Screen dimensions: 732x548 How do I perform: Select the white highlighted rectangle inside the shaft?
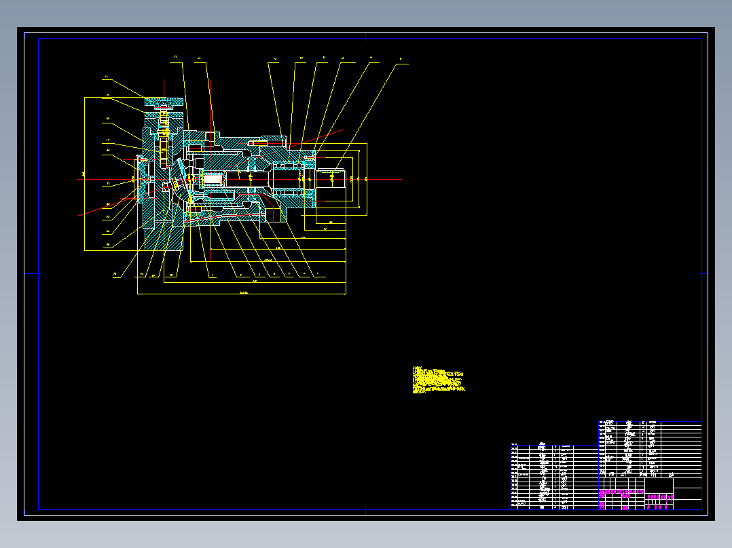(211, 179)
